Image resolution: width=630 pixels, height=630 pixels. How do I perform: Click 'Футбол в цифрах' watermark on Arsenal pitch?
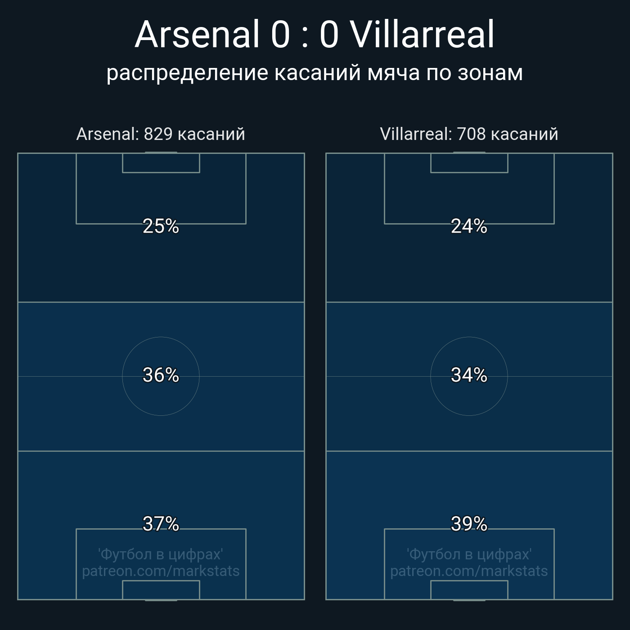click(161, 554)
